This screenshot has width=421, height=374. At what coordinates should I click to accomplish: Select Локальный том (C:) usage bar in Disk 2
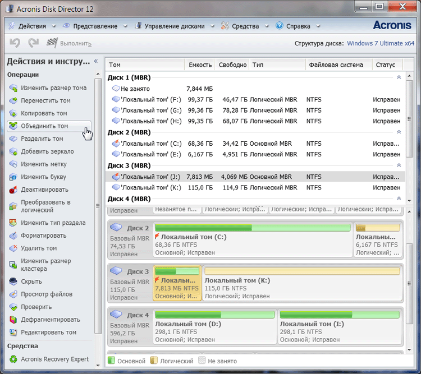(253, 228)
